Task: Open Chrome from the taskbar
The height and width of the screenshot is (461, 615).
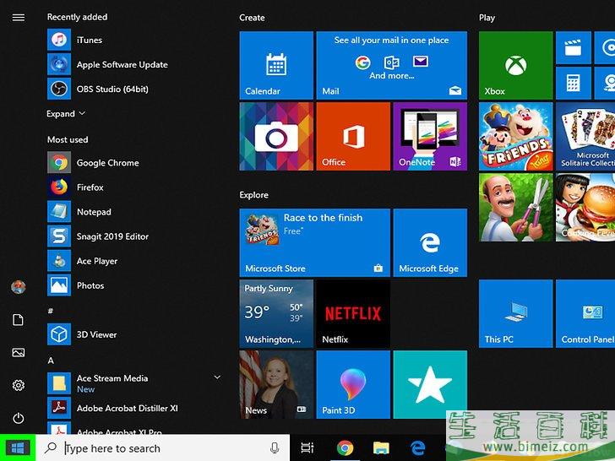Action: (346, 447)
